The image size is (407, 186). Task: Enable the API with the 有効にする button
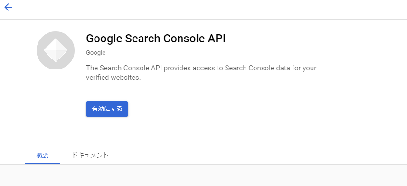pyautogui.click(x=107, y=109)
